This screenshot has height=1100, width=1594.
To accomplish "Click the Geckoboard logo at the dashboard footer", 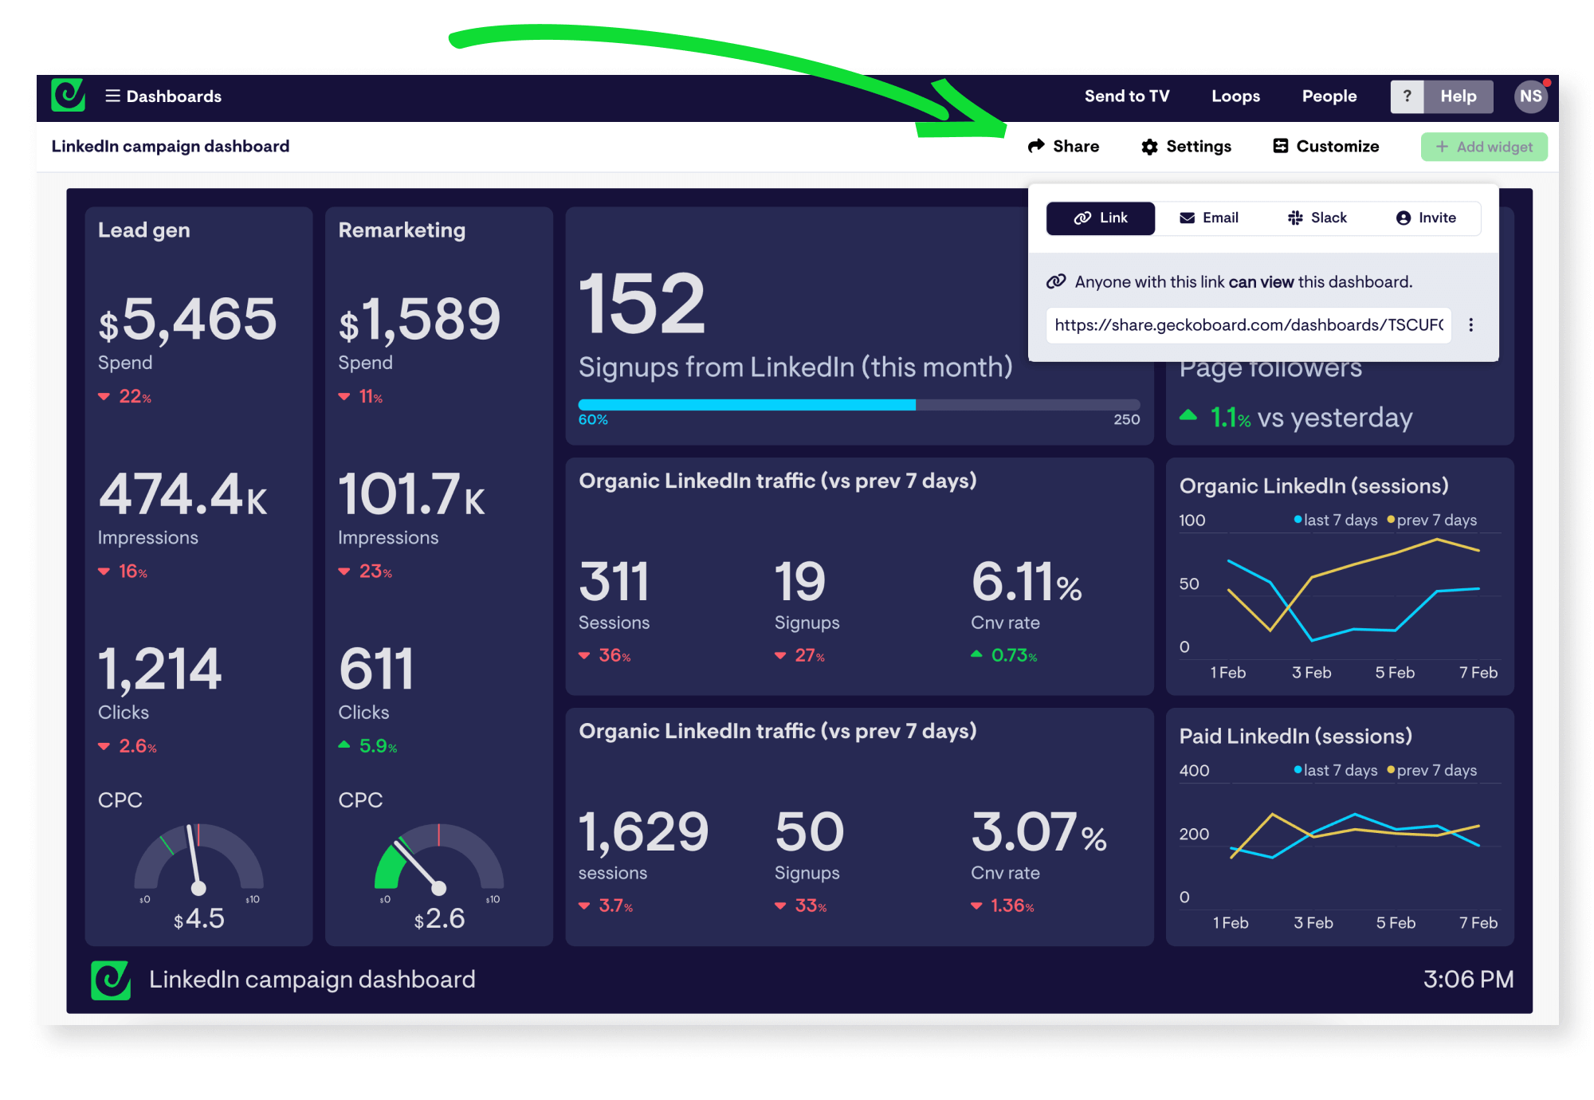I will (111, 980).
